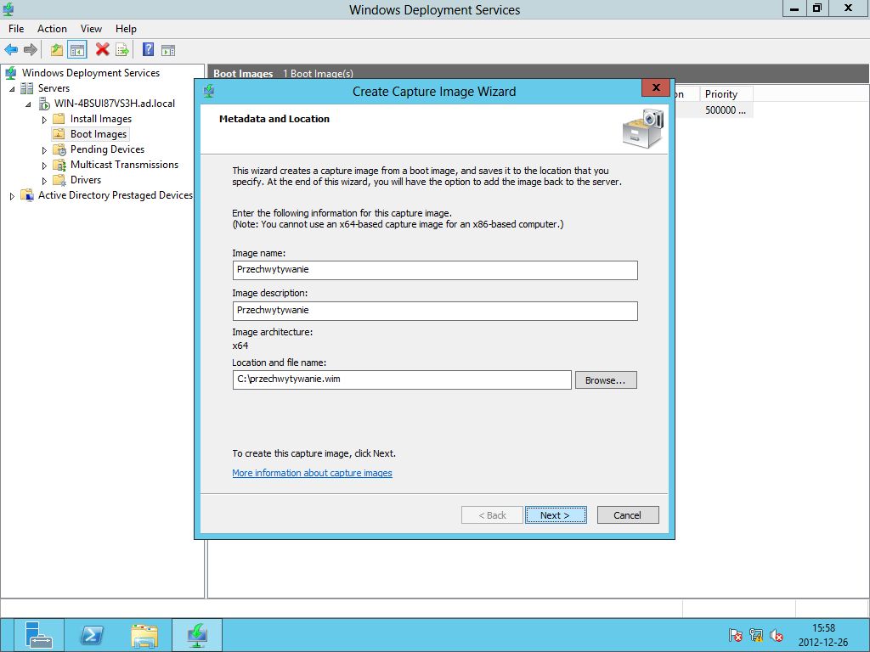
Task: Click the Browse... button
Action: click(x=605, y=380)
